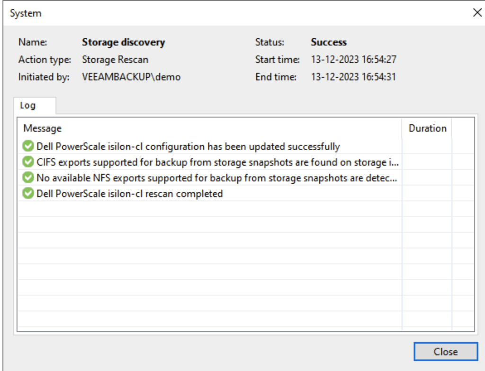Close the System dialog with the X icon
Screen dimensions: 485x371
(477, 13)
